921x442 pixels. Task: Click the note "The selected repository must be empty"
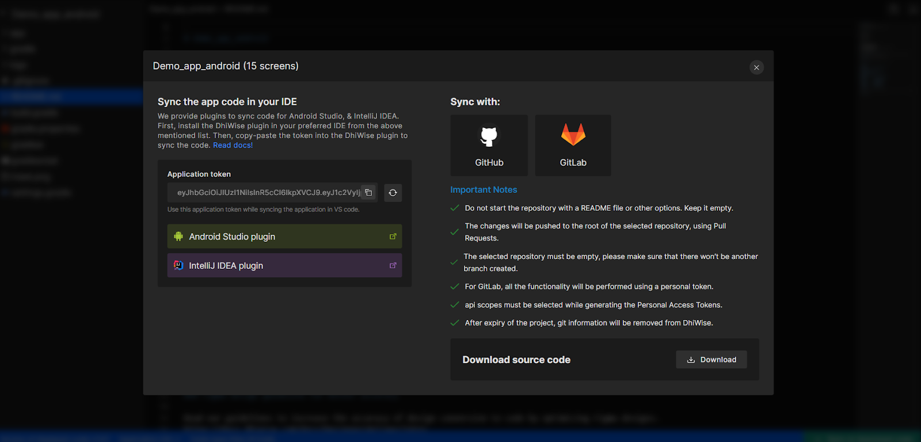pyautogui.click(x=611, y=262)
